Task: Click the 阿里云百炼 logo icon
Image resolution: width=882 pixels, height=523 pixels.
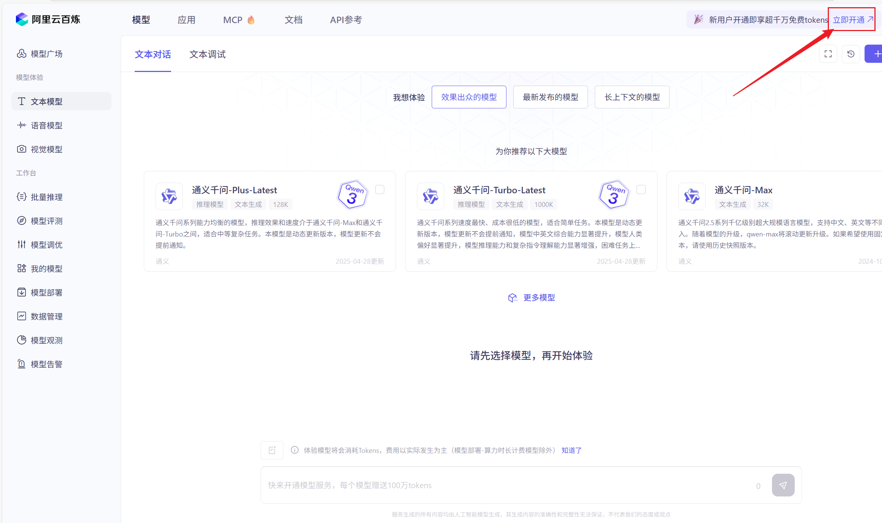Action: (22, 19)
